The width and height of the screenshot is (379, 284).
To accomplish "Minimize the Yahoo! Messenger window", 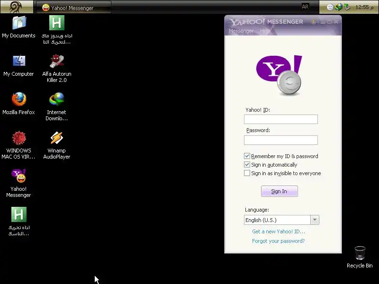I will tap(323, 22).
